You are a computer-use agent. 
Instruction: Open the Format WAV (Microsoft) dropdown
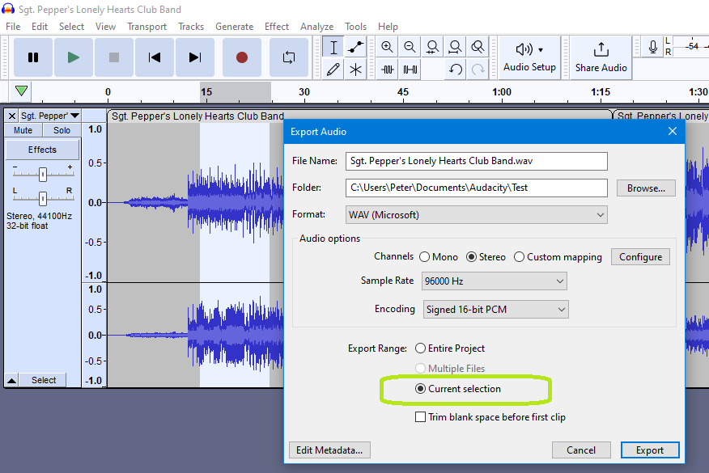477,215
